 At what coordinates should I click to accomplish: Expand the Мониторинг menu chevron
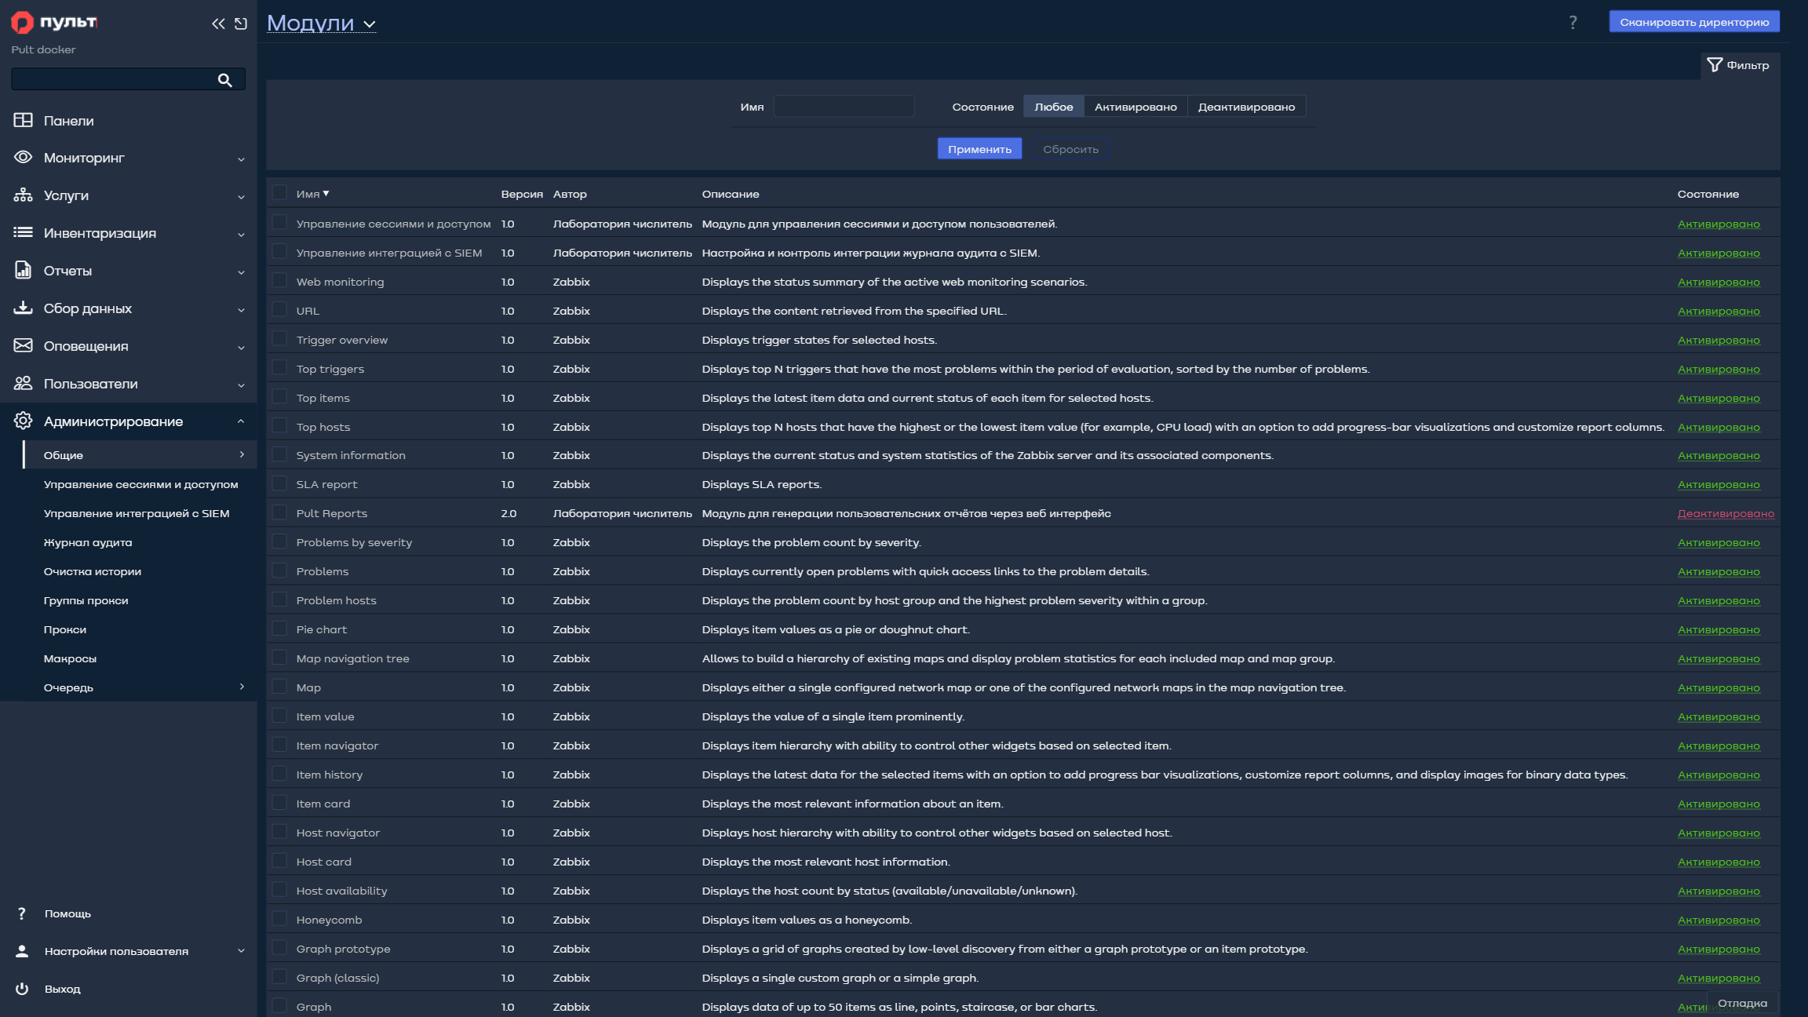click(x=241, y=159)
